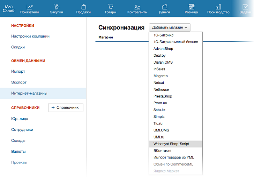This screenshot has width=254, height=177.
Task: Select ВКонтакте option
Action: pos(163,151)
